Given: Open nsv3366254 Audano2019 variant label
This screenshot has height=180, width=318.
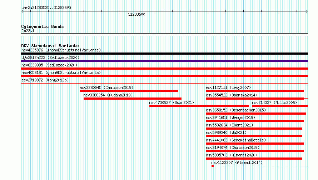Looking at the screenshot, I should (x=108, y=95).
